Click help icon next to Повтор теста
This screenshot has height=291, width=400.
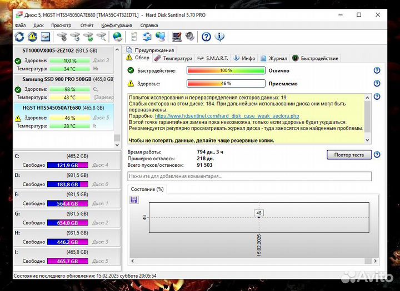pos(377,155)
